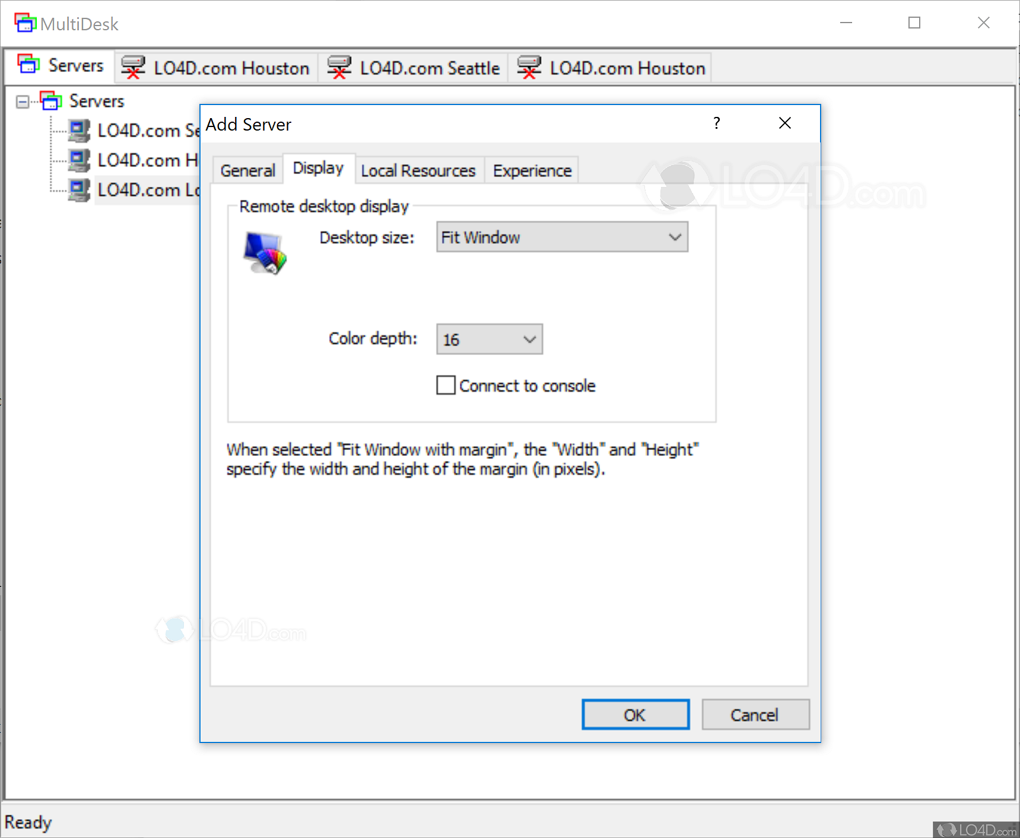
Task: Select the General tab
Action: [247, 170]
